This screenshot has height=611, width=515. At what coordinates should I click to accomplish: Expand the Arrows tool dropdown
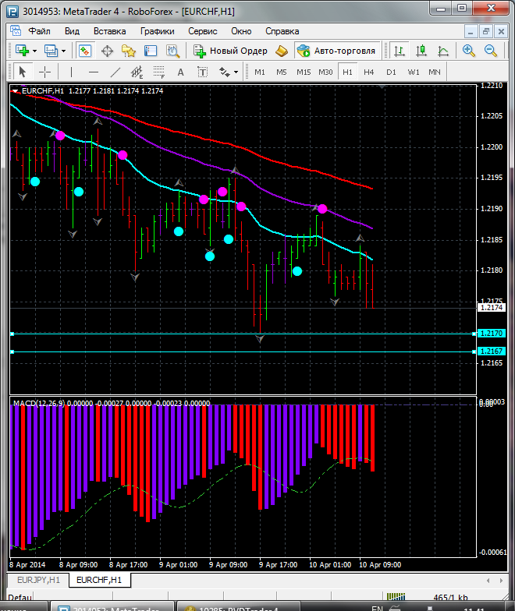pyautogui.click(x=236, y=72)
